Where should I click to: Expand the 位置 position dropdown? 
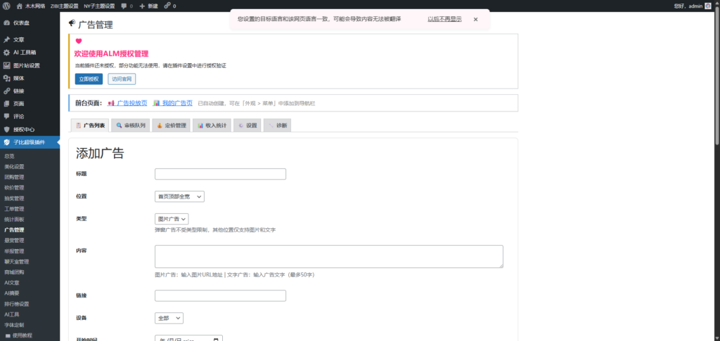[x=179, y=196]
